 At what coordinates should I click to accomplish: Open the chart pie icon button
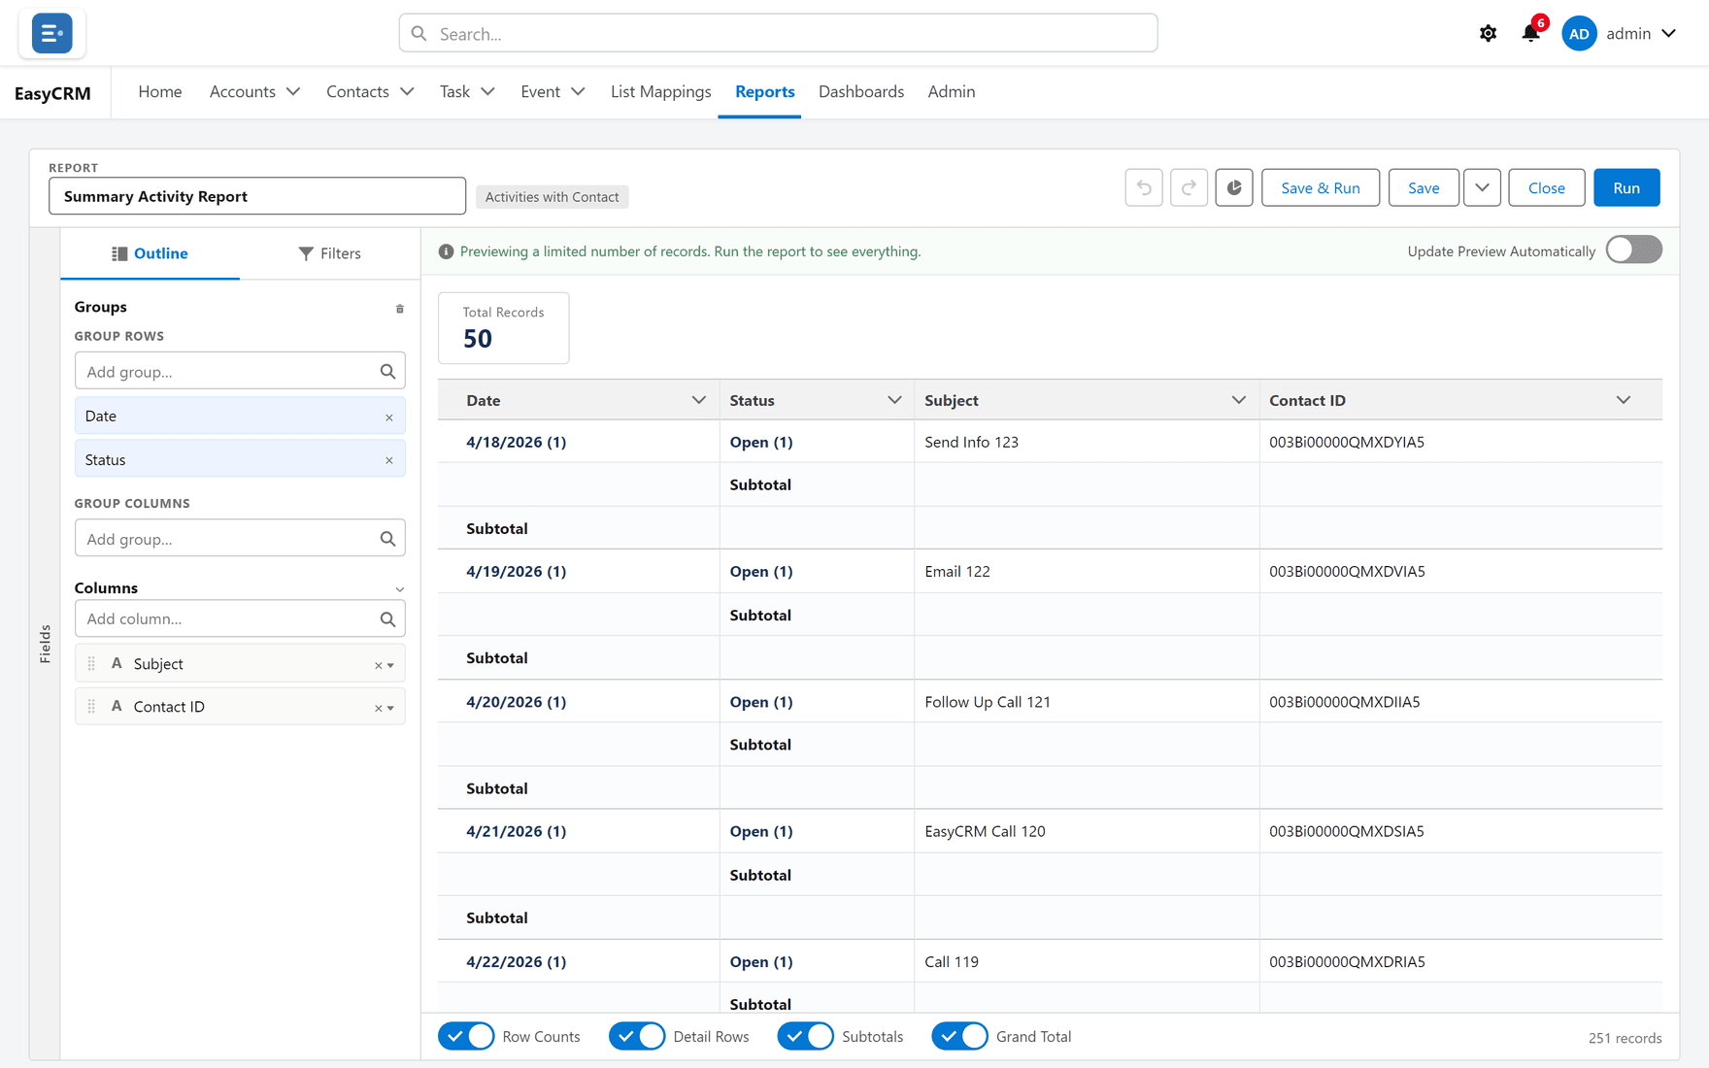tap(1234, 187)
